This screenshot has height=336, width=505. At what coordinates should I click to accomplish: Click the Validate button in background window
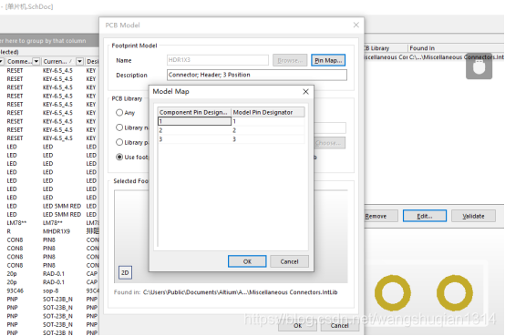tap(473, 216)
